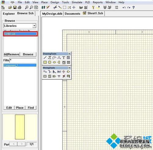Select the Net Label wiring tool
The image size is (153, 150).
(59, 72)
